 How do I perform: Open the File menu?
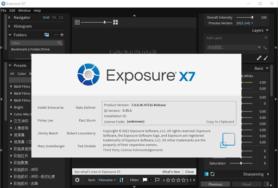[4, 11]
